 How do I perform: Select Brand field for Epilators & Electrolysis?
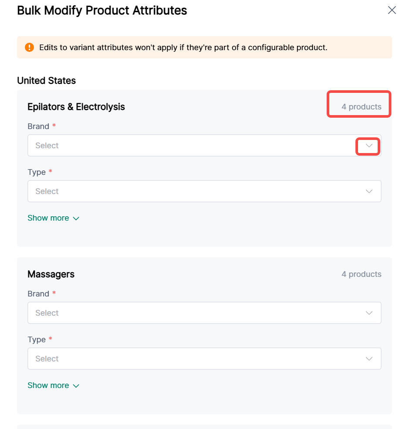click(192, 146)
